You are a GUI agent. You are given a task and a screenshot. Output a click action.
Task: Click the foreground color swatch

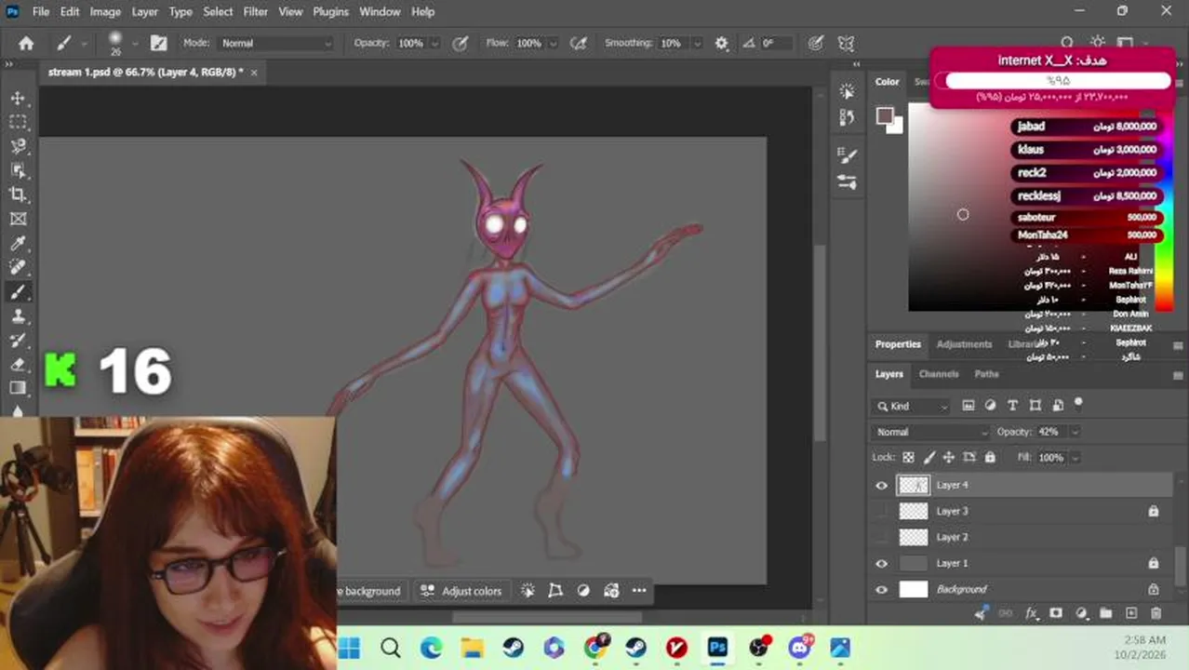coord(884,116)
